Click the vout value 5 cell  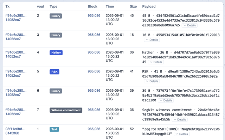(x=38, y=71)
